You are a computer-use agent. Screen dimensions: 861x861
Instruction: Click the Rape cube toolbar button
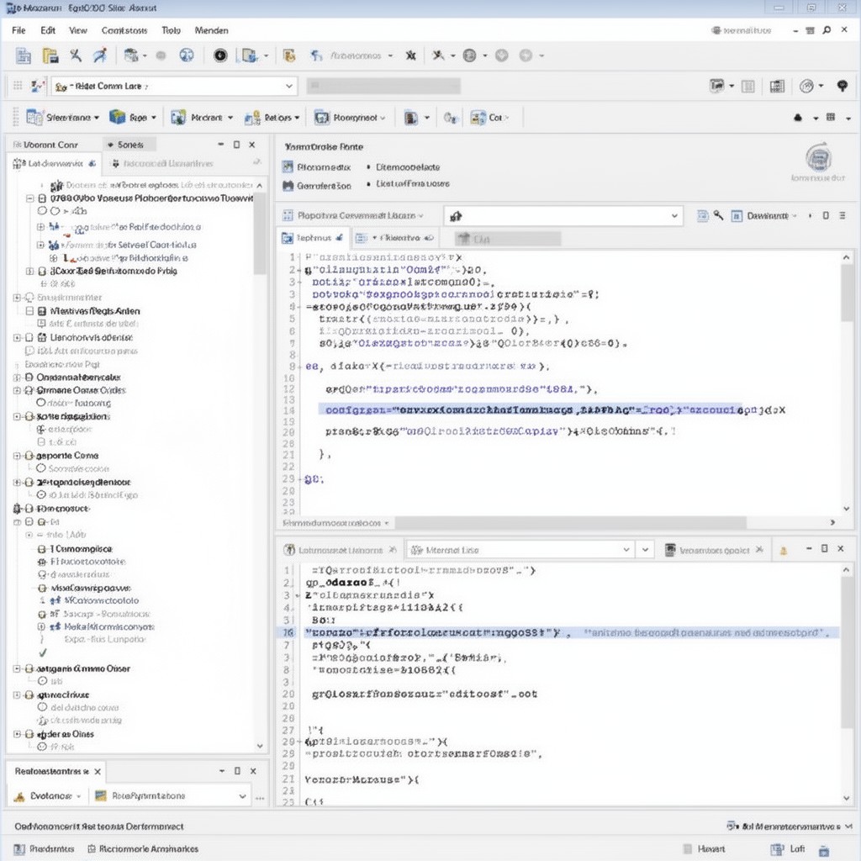click(132, 118)
